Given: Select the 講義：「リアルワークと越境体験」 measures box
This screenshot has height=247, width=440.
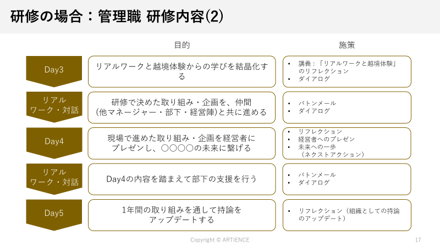Looking at the screenshot, I should tap(347, 71).
